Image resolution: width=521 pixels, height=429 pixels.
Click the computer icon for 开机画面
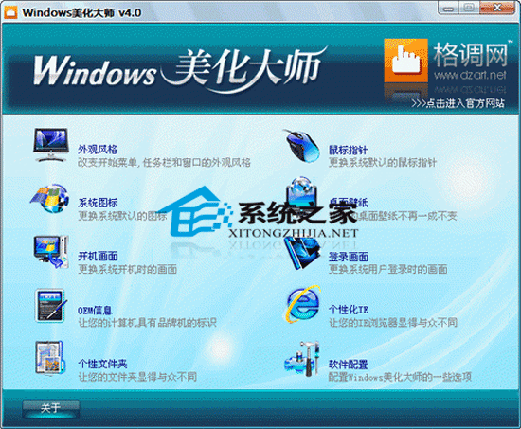click(x=51, y=251)
